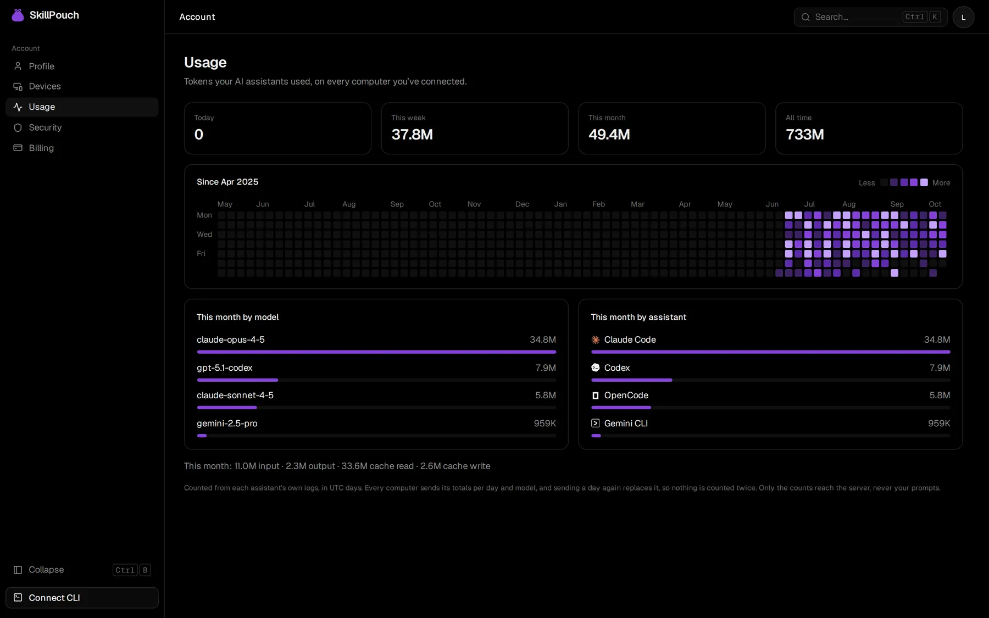Click the Usage activity icon
989x618 pixels.
(18, 107)
